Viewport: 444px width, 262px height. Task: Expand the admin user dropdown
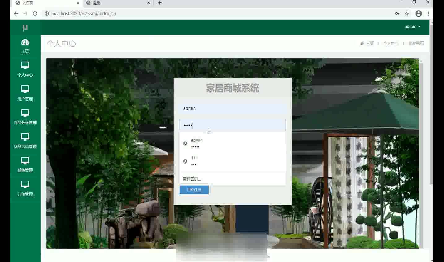pos(412,27)
